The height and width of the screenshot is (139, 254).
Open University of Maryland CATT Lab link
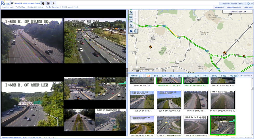[16, 137]
